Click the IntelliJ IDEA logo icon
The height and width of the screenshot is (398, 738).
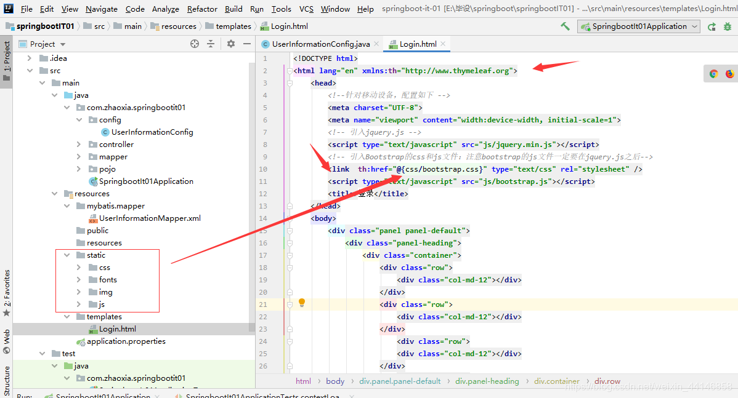pyautogui.click(x=9, y=9)
